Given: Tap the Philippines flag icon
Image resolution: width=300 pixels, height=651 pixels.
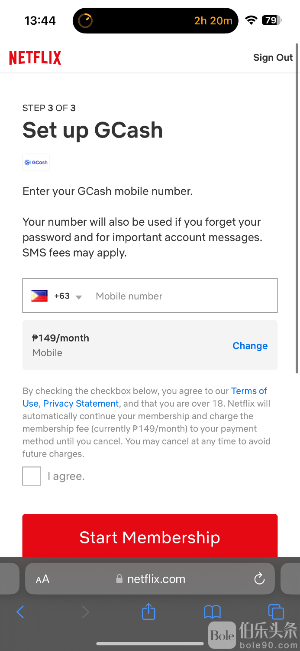Looking at the screenshot, I should (x=39, y=296).
